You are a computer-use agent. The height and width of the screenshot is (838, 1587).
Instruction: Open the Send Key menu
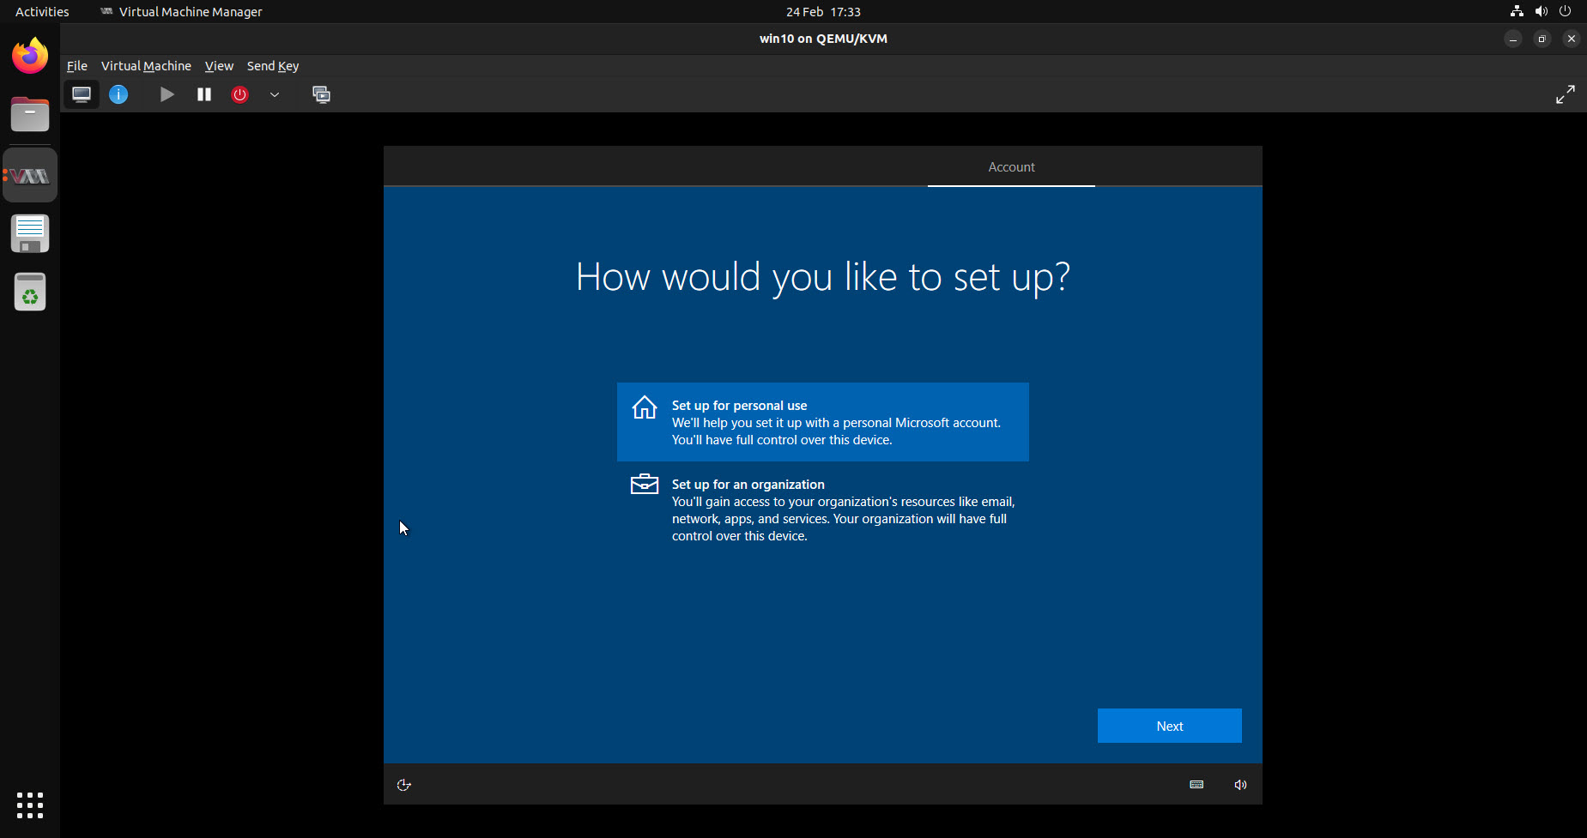pos(272,65)
